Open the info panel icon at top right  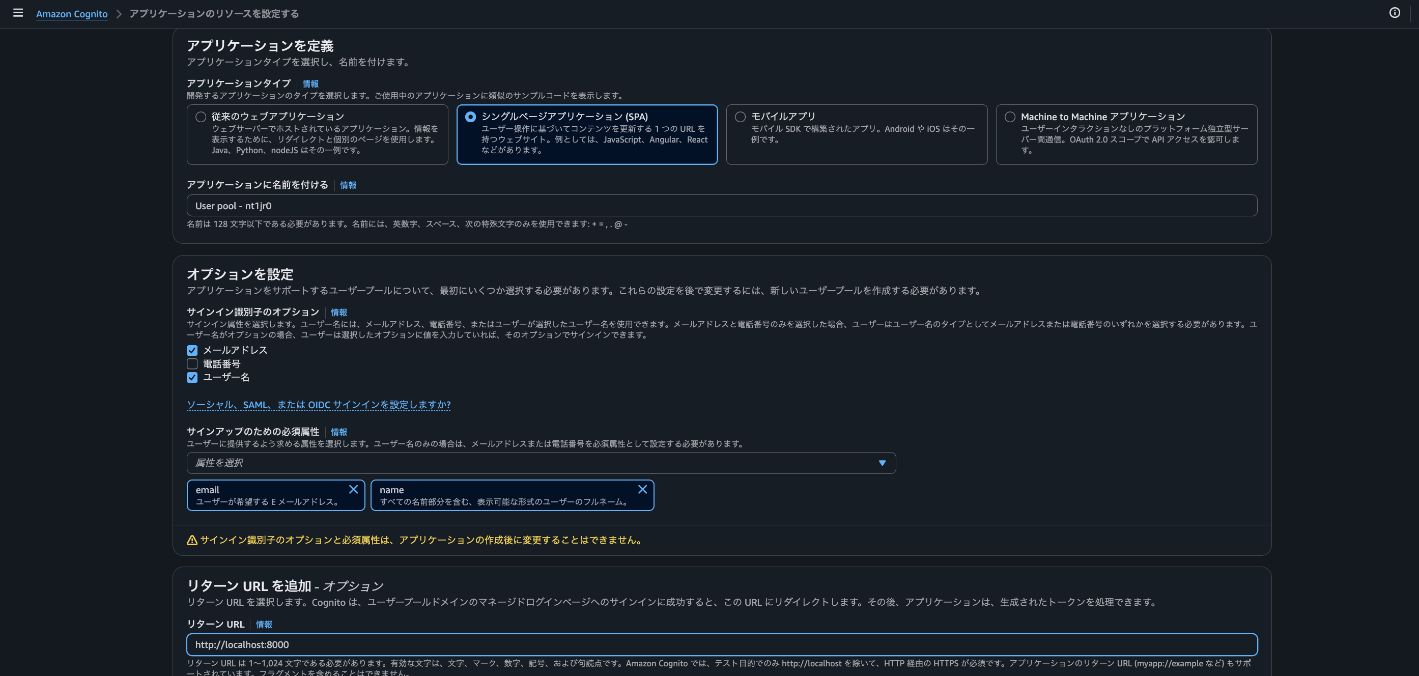click(x=1394, y=13)
